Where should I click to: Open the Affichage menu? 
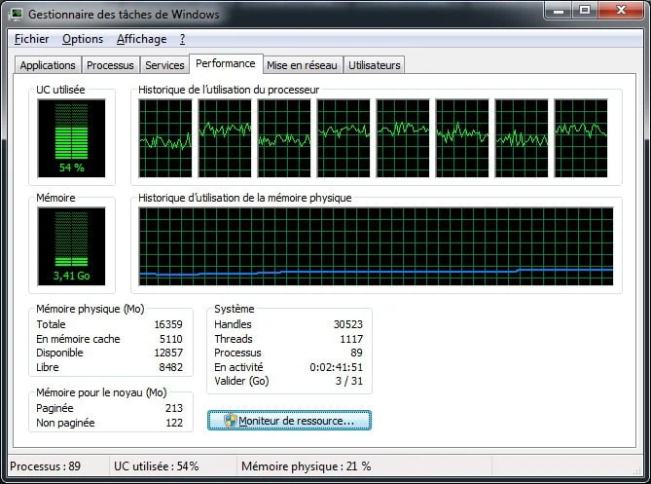pos(141,39)
